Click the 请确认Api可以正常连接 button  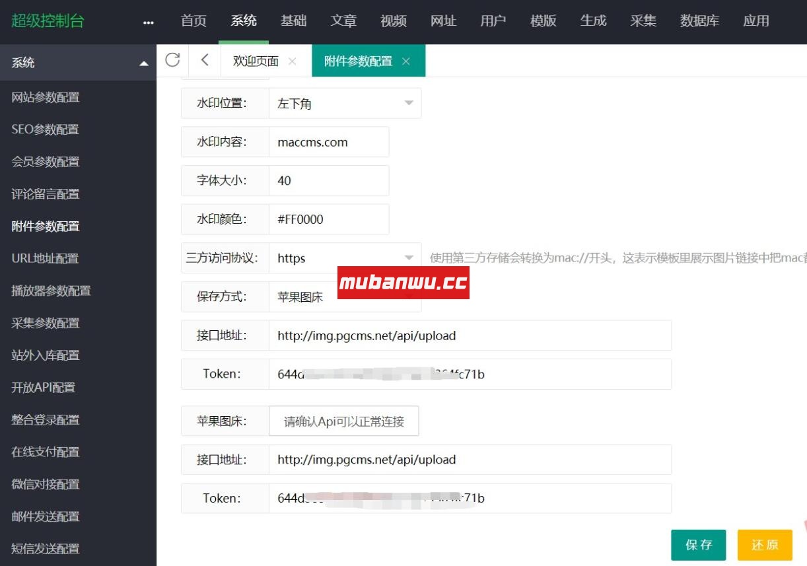pos(344,421)
